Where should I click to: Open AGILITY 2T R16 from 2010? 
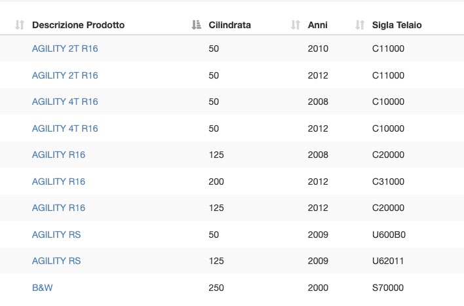[65, 48]
